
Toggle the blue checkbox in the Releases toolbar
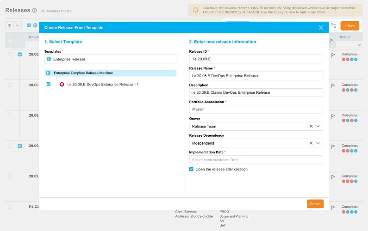[29, 25]
